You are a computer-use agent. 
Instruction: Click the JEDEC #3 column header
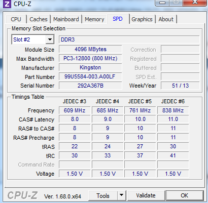[75, 101]
